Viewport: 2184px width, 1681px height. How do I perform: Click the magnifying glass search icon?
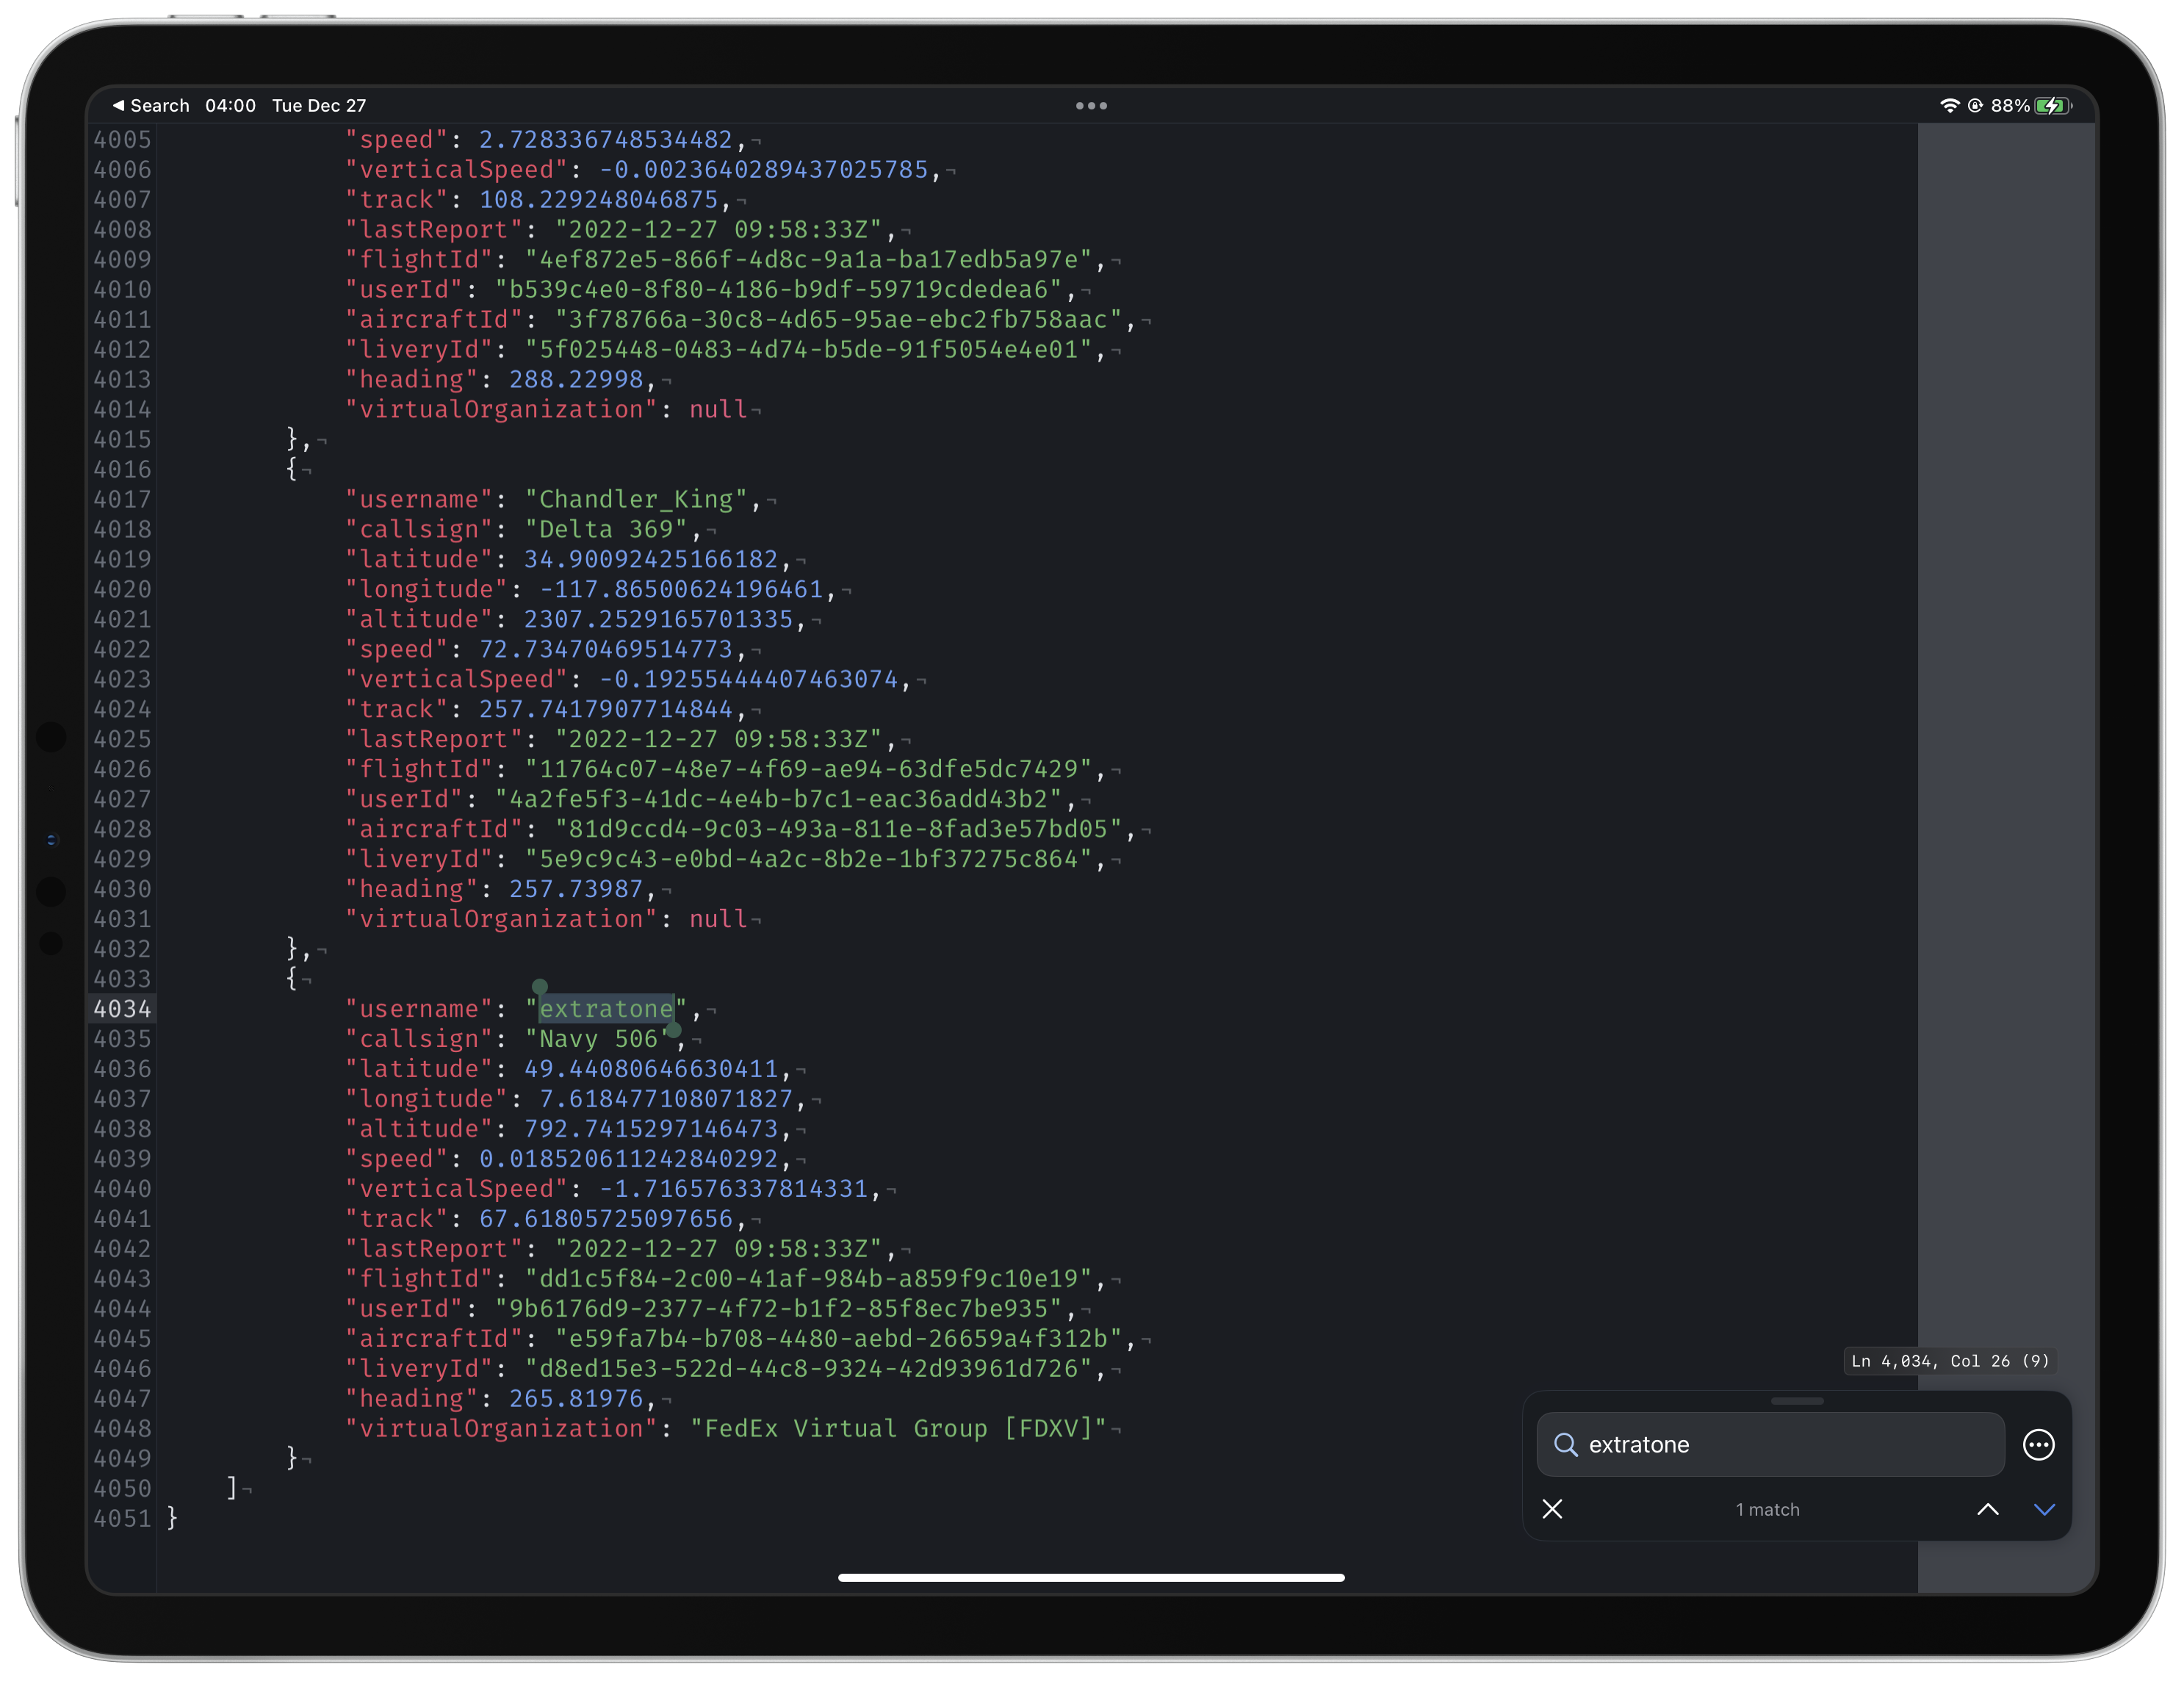click(x=1565, y=1444)
